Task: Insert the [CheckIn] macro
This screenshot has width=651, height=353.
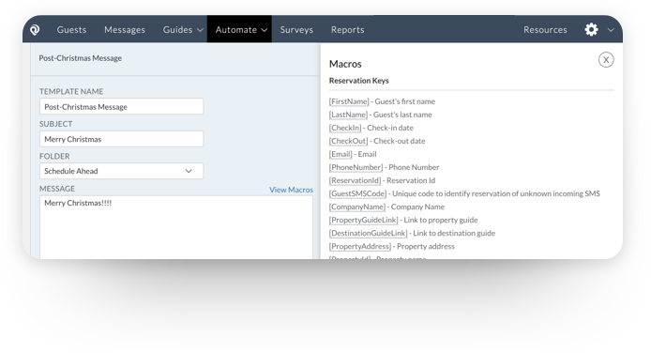Action: pyautogui.click(x=345, y=128)
